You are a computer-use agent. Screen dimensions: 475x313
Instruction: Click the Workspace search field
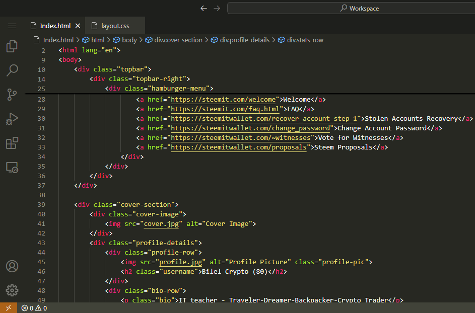[x=350, y=9]
